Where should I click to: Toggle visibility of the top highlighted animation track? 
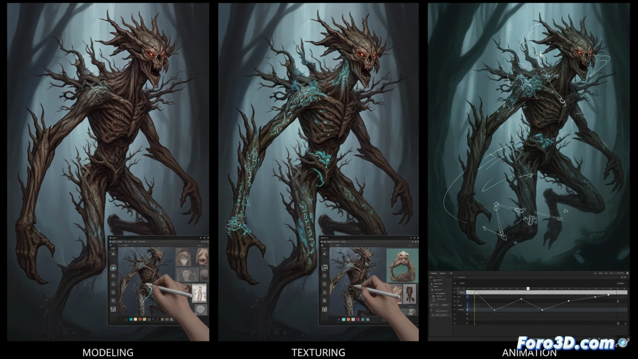tap(455, 292)
